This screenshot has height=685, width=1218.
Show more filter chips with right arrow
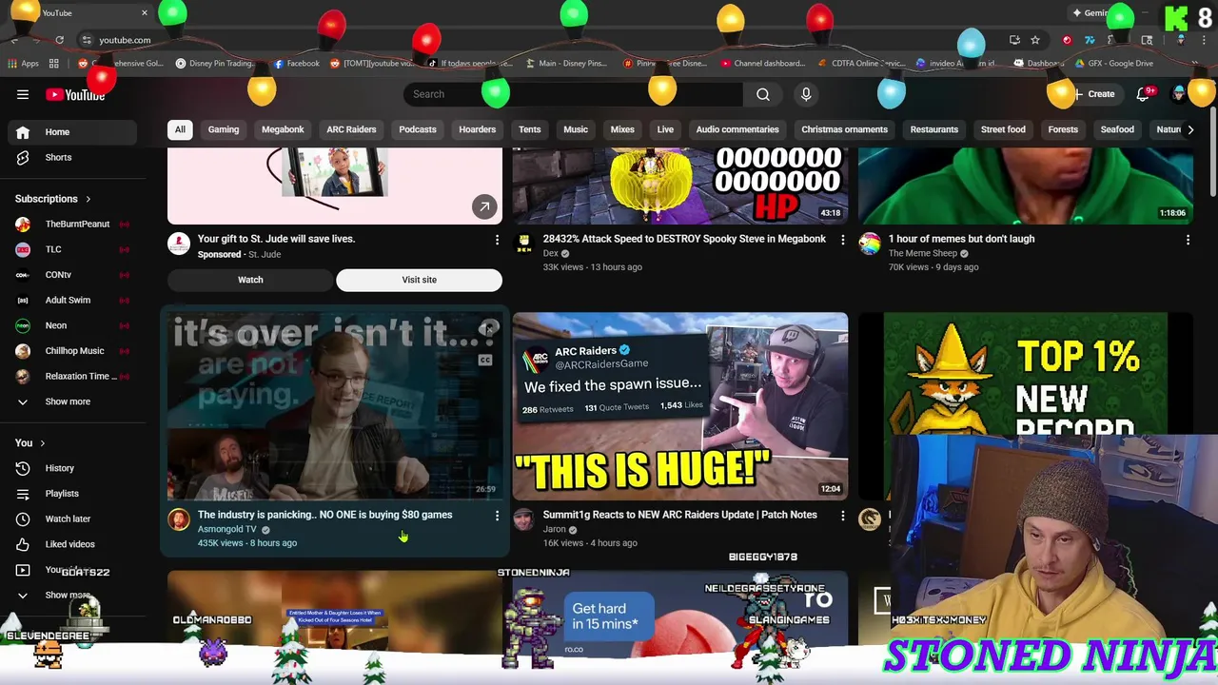(1189, 129)
